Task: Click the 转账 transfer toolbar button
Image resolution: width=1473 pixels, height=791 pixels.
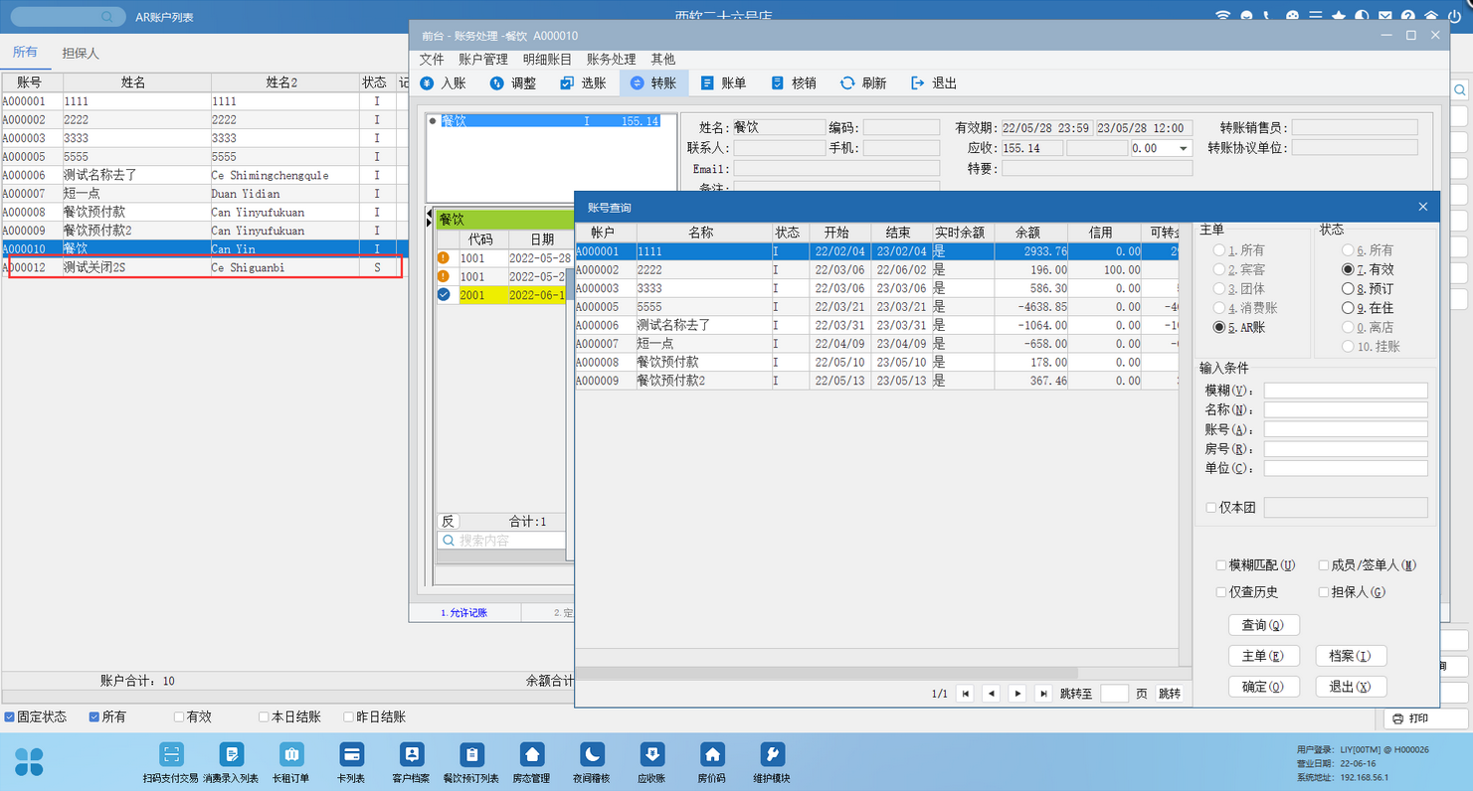Action: point(652,83)
